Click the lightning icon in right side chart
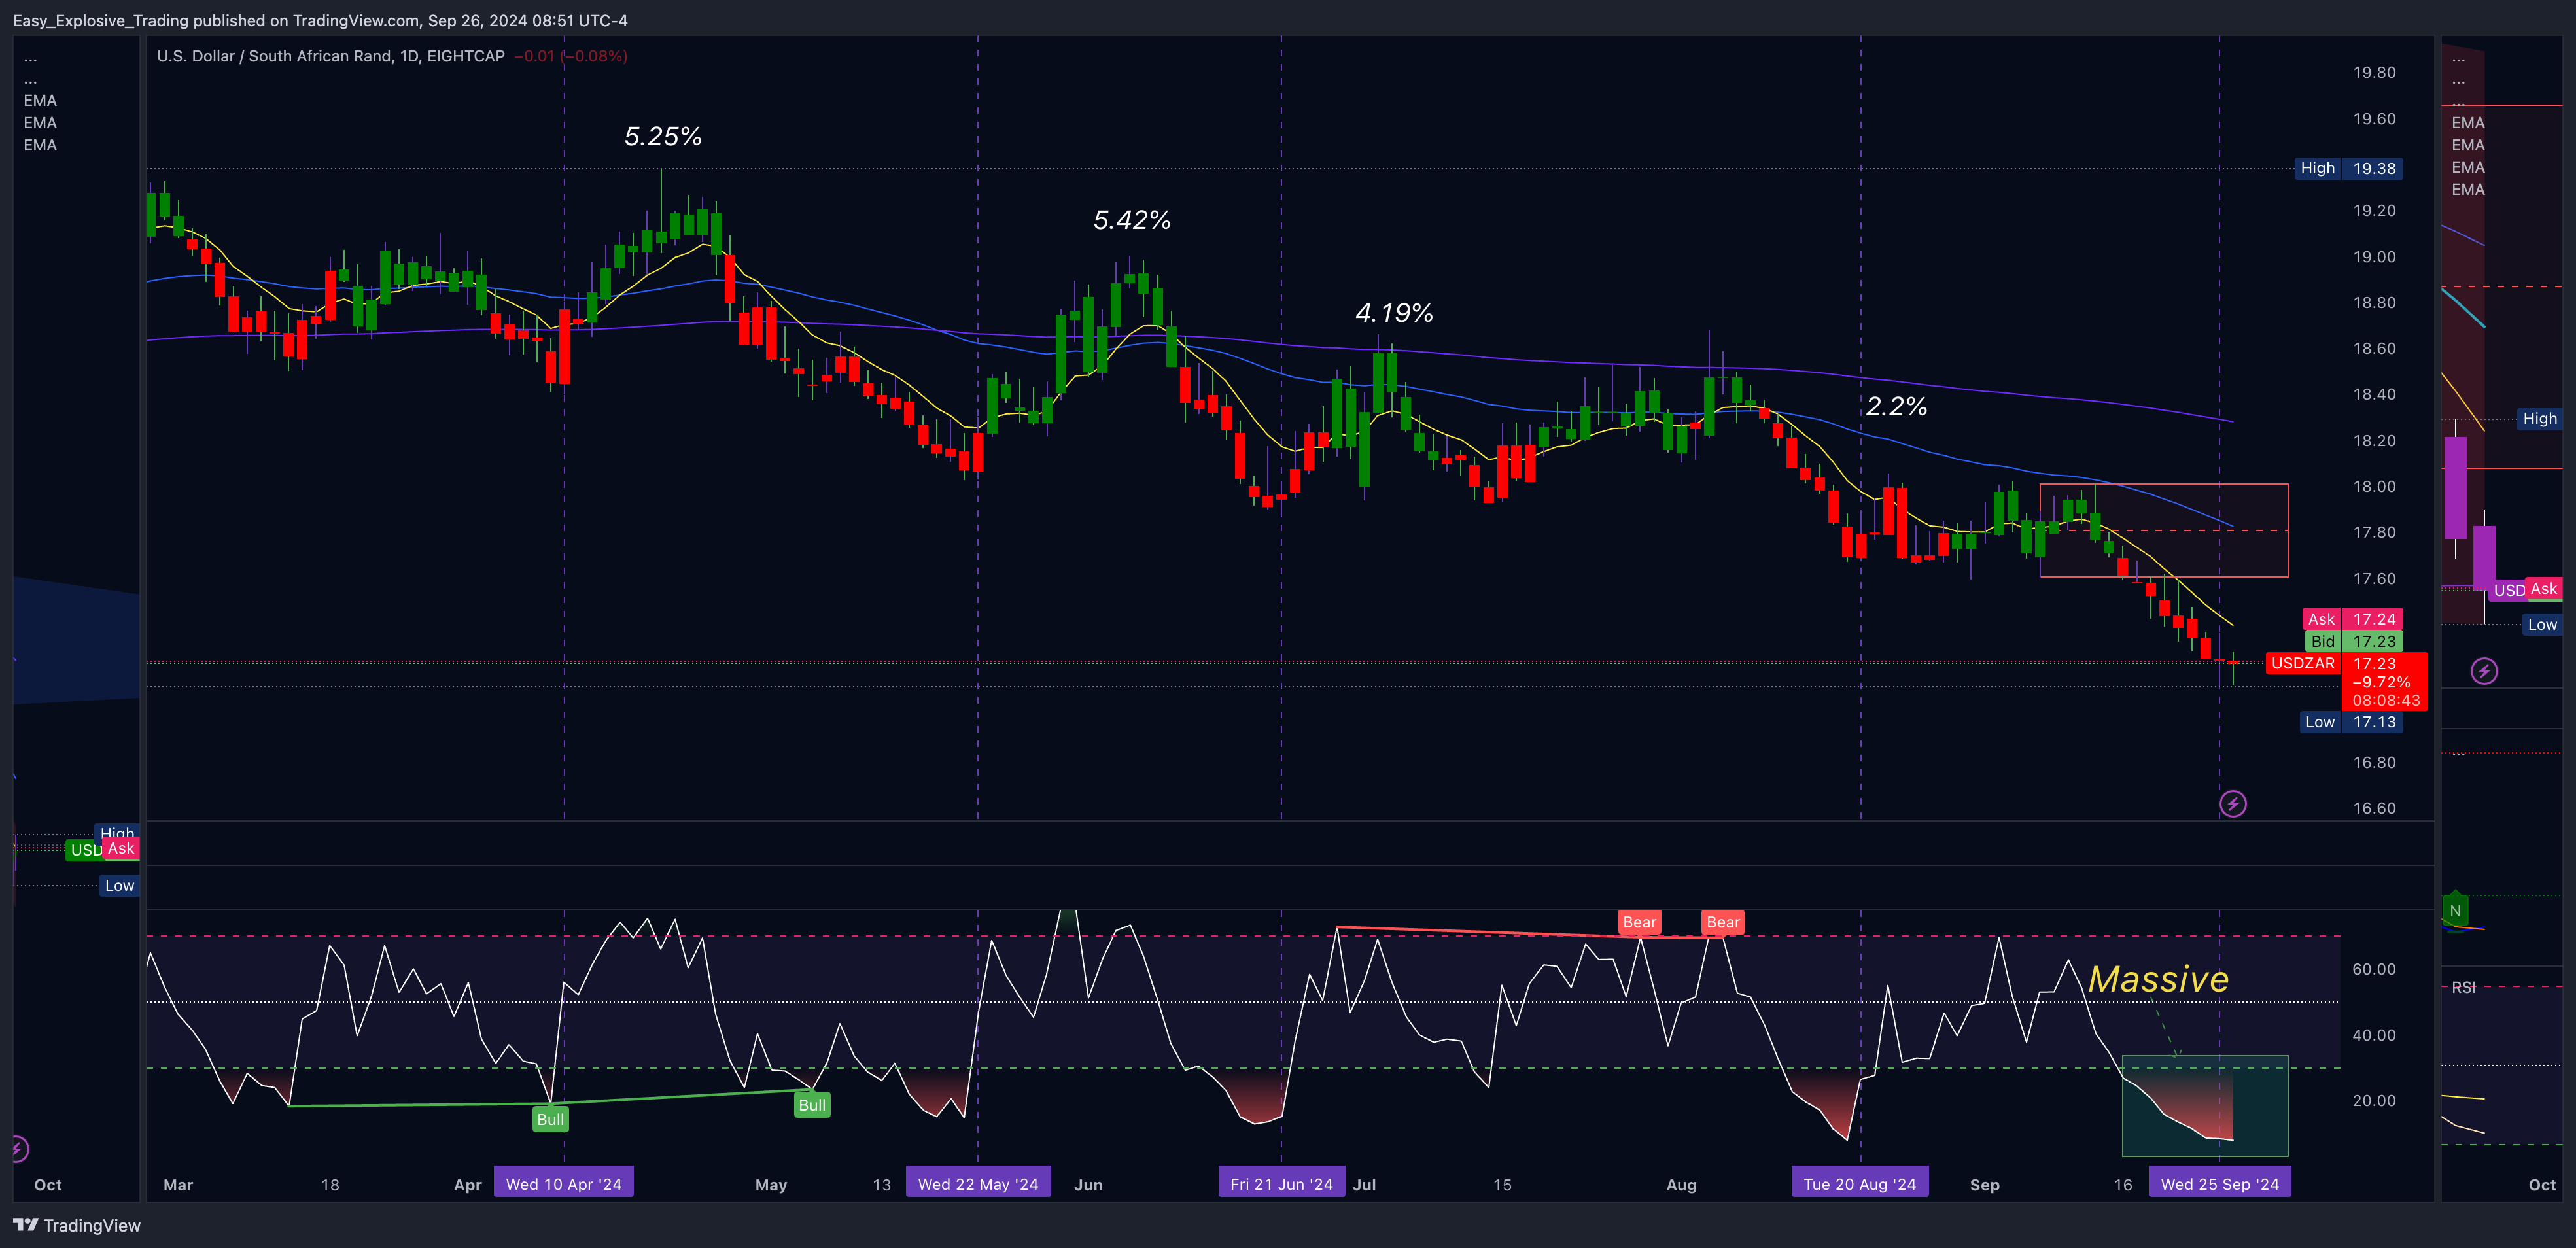This screenshot has width=2576, height=1248. click(2484, 671)
